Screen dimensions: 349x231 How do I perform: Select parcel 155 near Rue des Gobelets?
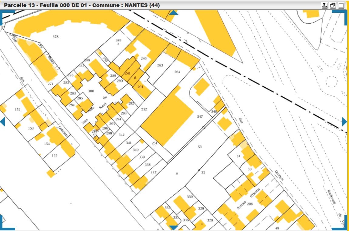point(54,156)
